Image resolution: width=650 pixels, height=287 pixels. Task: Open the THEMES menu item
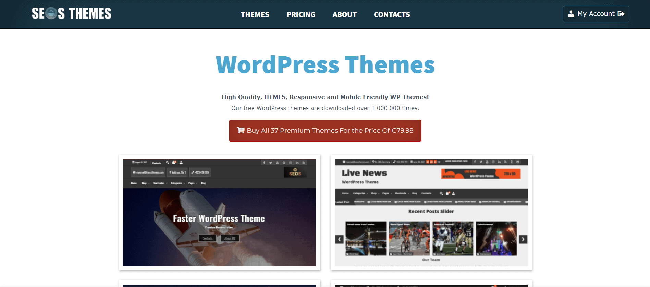[x=255, y=15]
